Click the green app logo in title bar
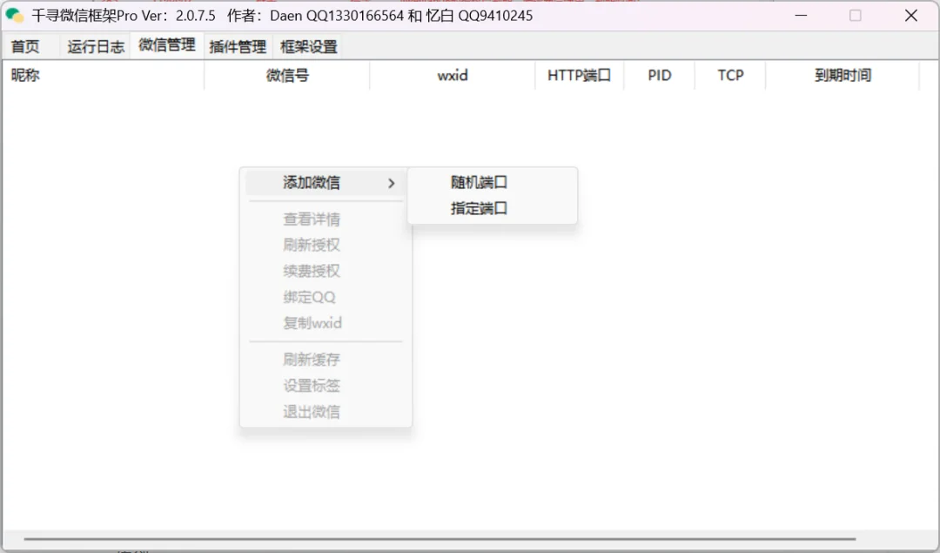Viewport: 940px width, 553px height. tap(15, 16)
